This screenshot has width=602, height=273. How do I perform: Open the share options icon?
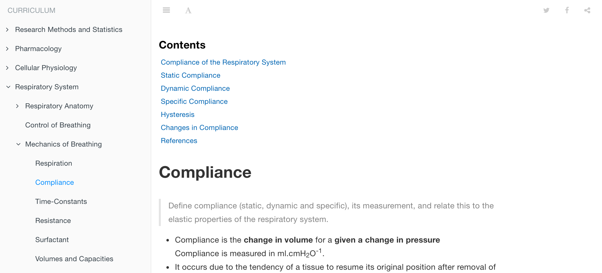click(x=587, y=10)
